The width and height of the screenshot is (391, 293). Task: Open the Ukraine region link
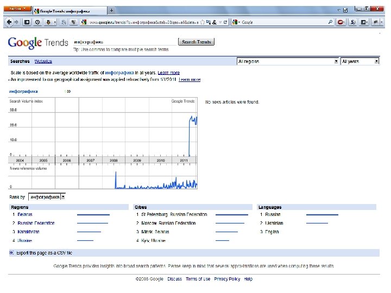point(24,240)
